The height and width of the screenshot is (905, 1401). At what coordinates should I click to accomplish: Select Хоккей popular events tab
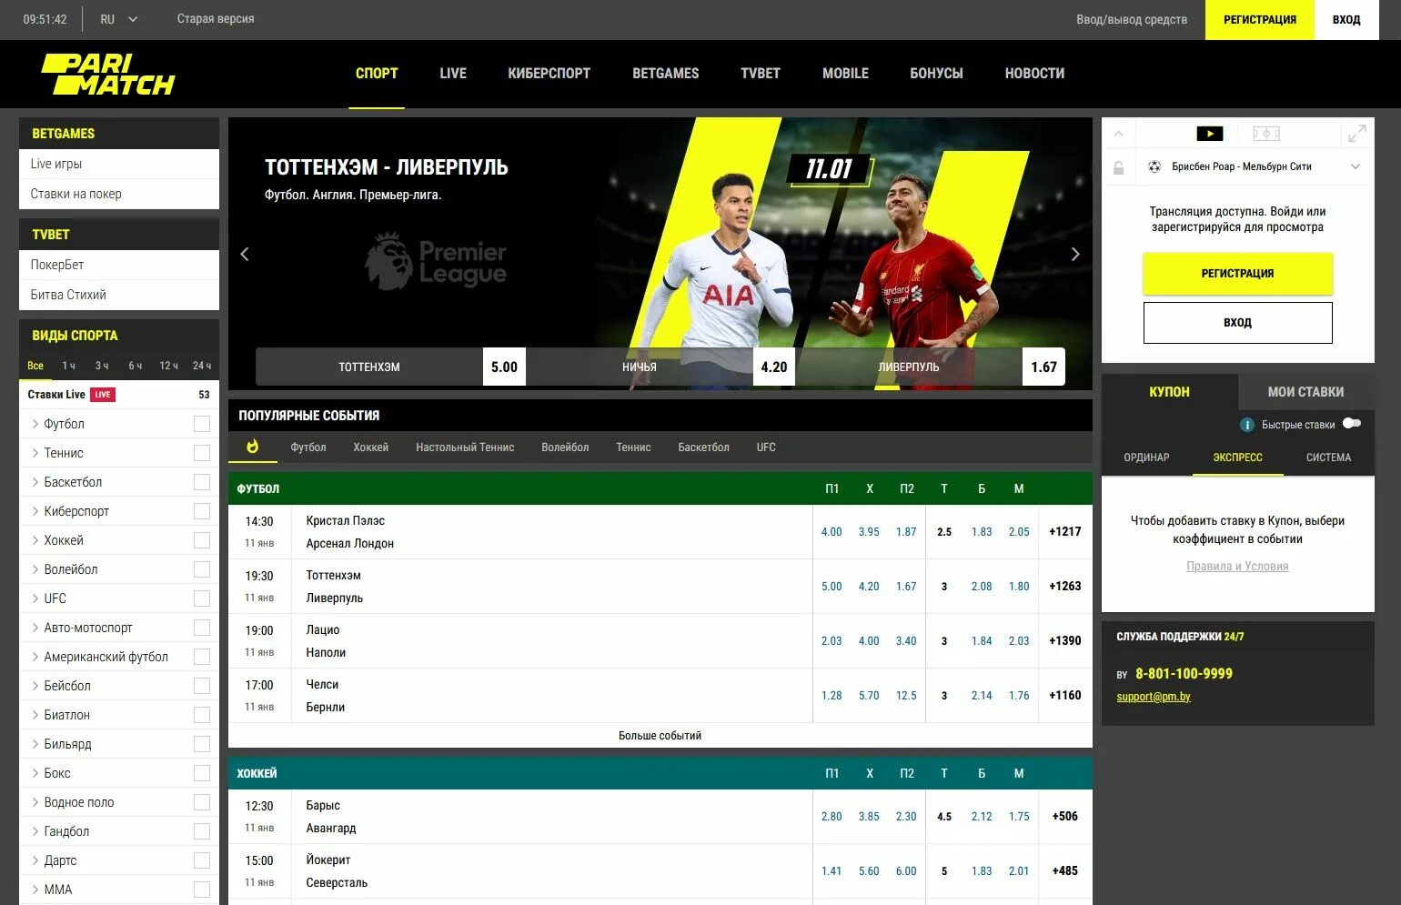pos(370,447)
